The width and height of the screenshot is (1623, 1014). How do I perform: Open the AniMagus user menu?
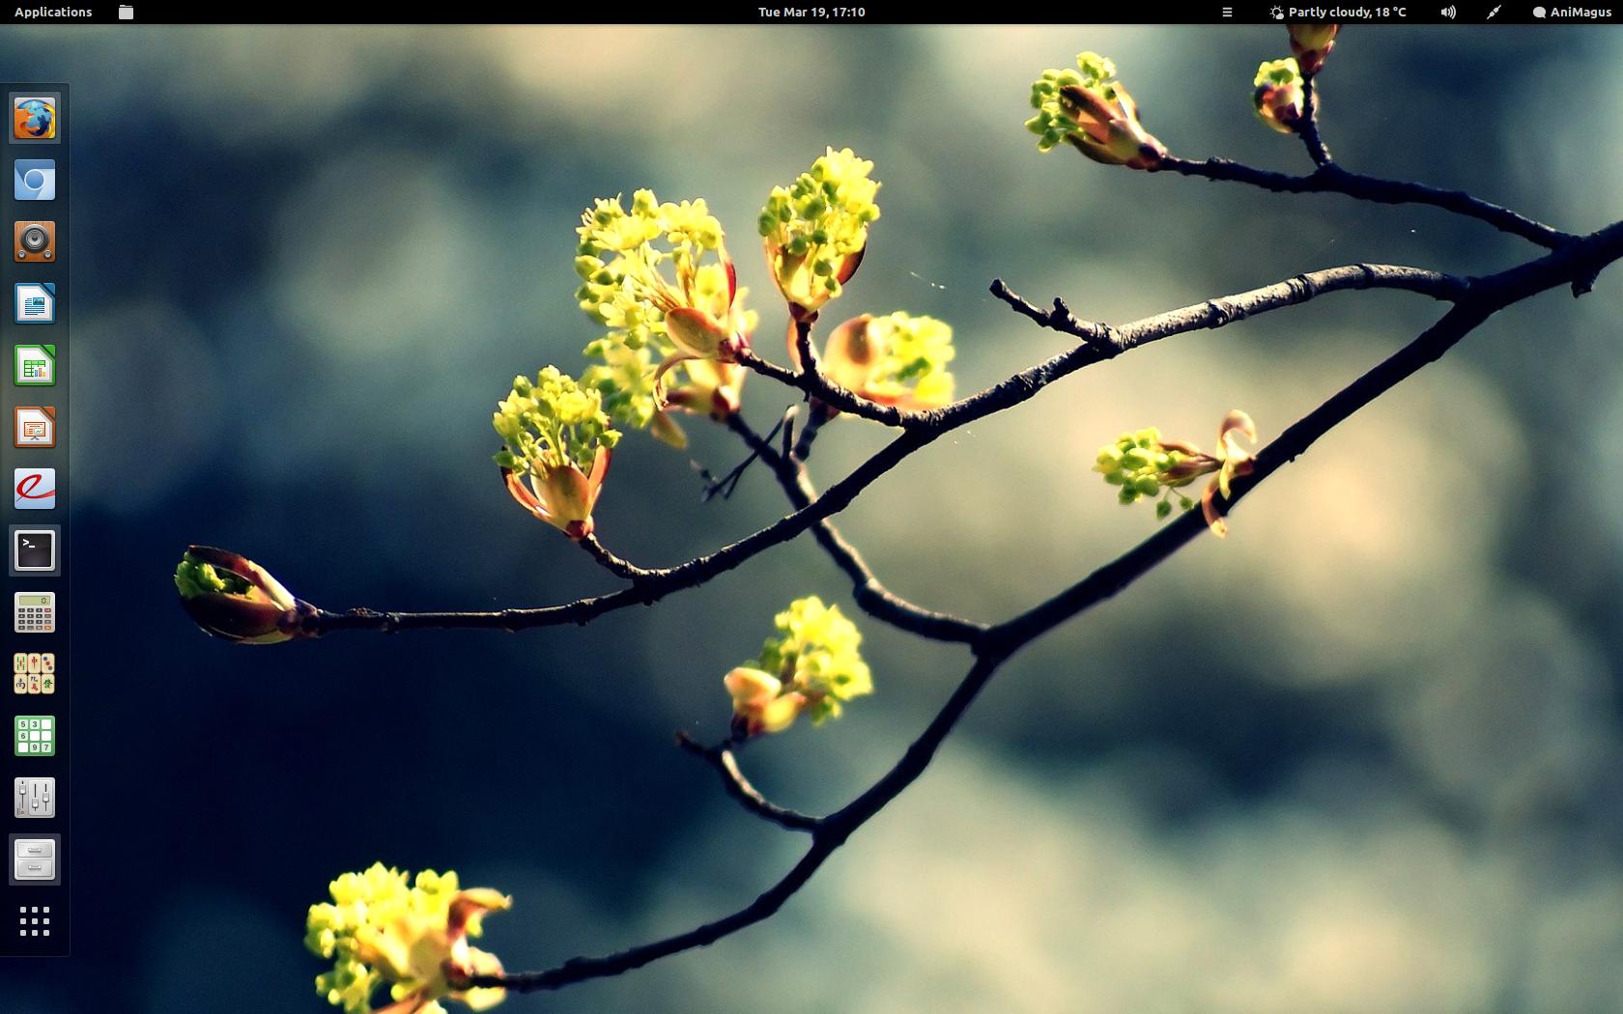(x=1571, y=12)
